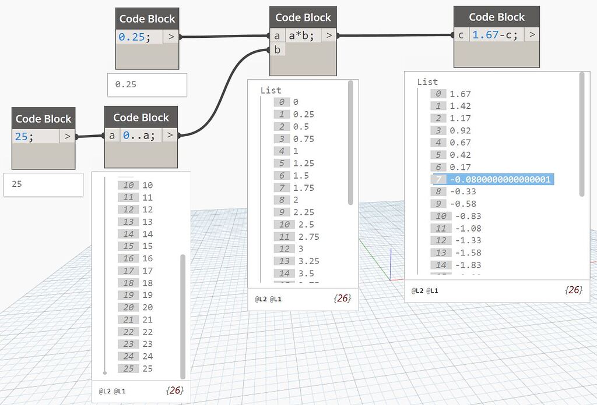
Task: Click the output port of the a*b Code Block
Action: pyautogui.click(x=328, y=35)
